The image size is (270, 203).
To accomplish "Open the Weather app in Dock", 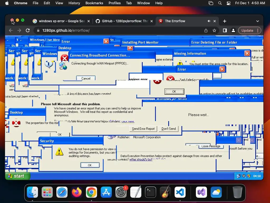I will coord(216,192).
